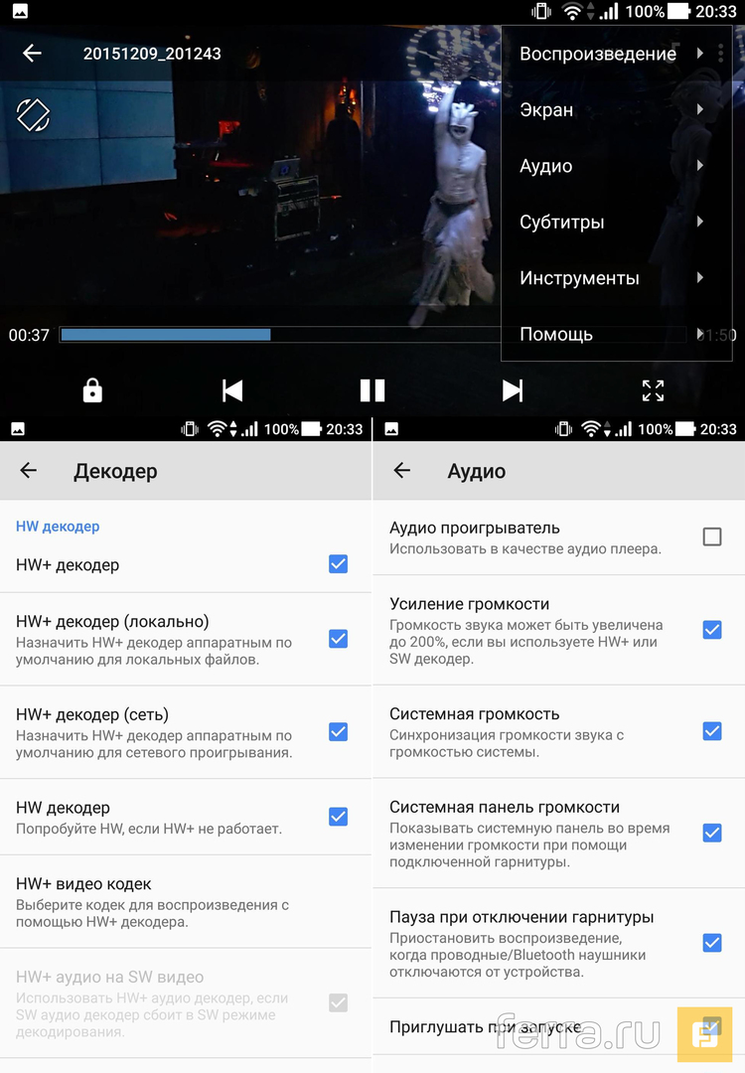Open HW+ видео кодек setting
Image resolution: width=745 pixels, height=1073 pixels.
[x=186, y=902]
